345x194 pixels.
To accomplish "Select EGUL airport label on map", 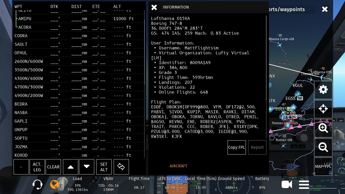I will click(x=298, y=85).
